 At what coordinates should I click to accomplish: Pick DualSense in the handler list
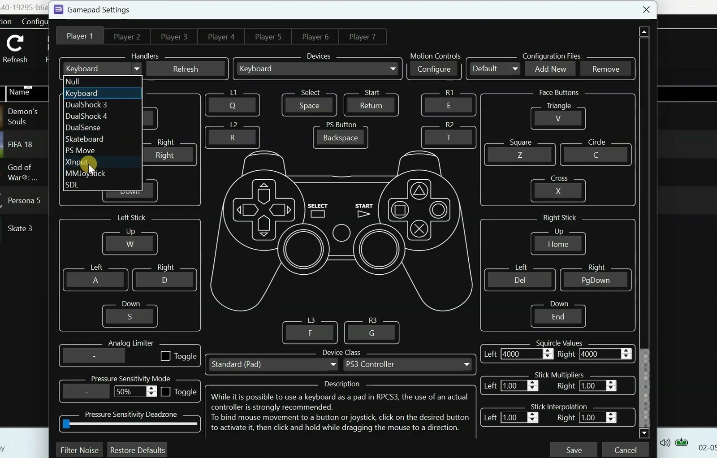click(x=103, y=127)
